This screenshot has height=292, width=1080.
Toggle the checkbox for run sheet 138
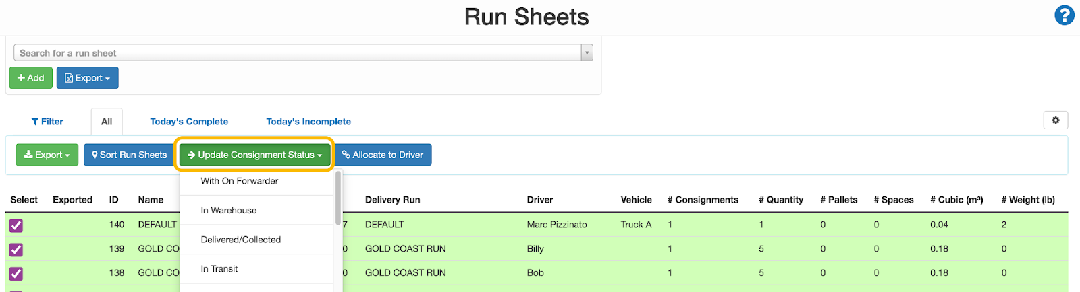pyautogui.click(x=16, y=274)
